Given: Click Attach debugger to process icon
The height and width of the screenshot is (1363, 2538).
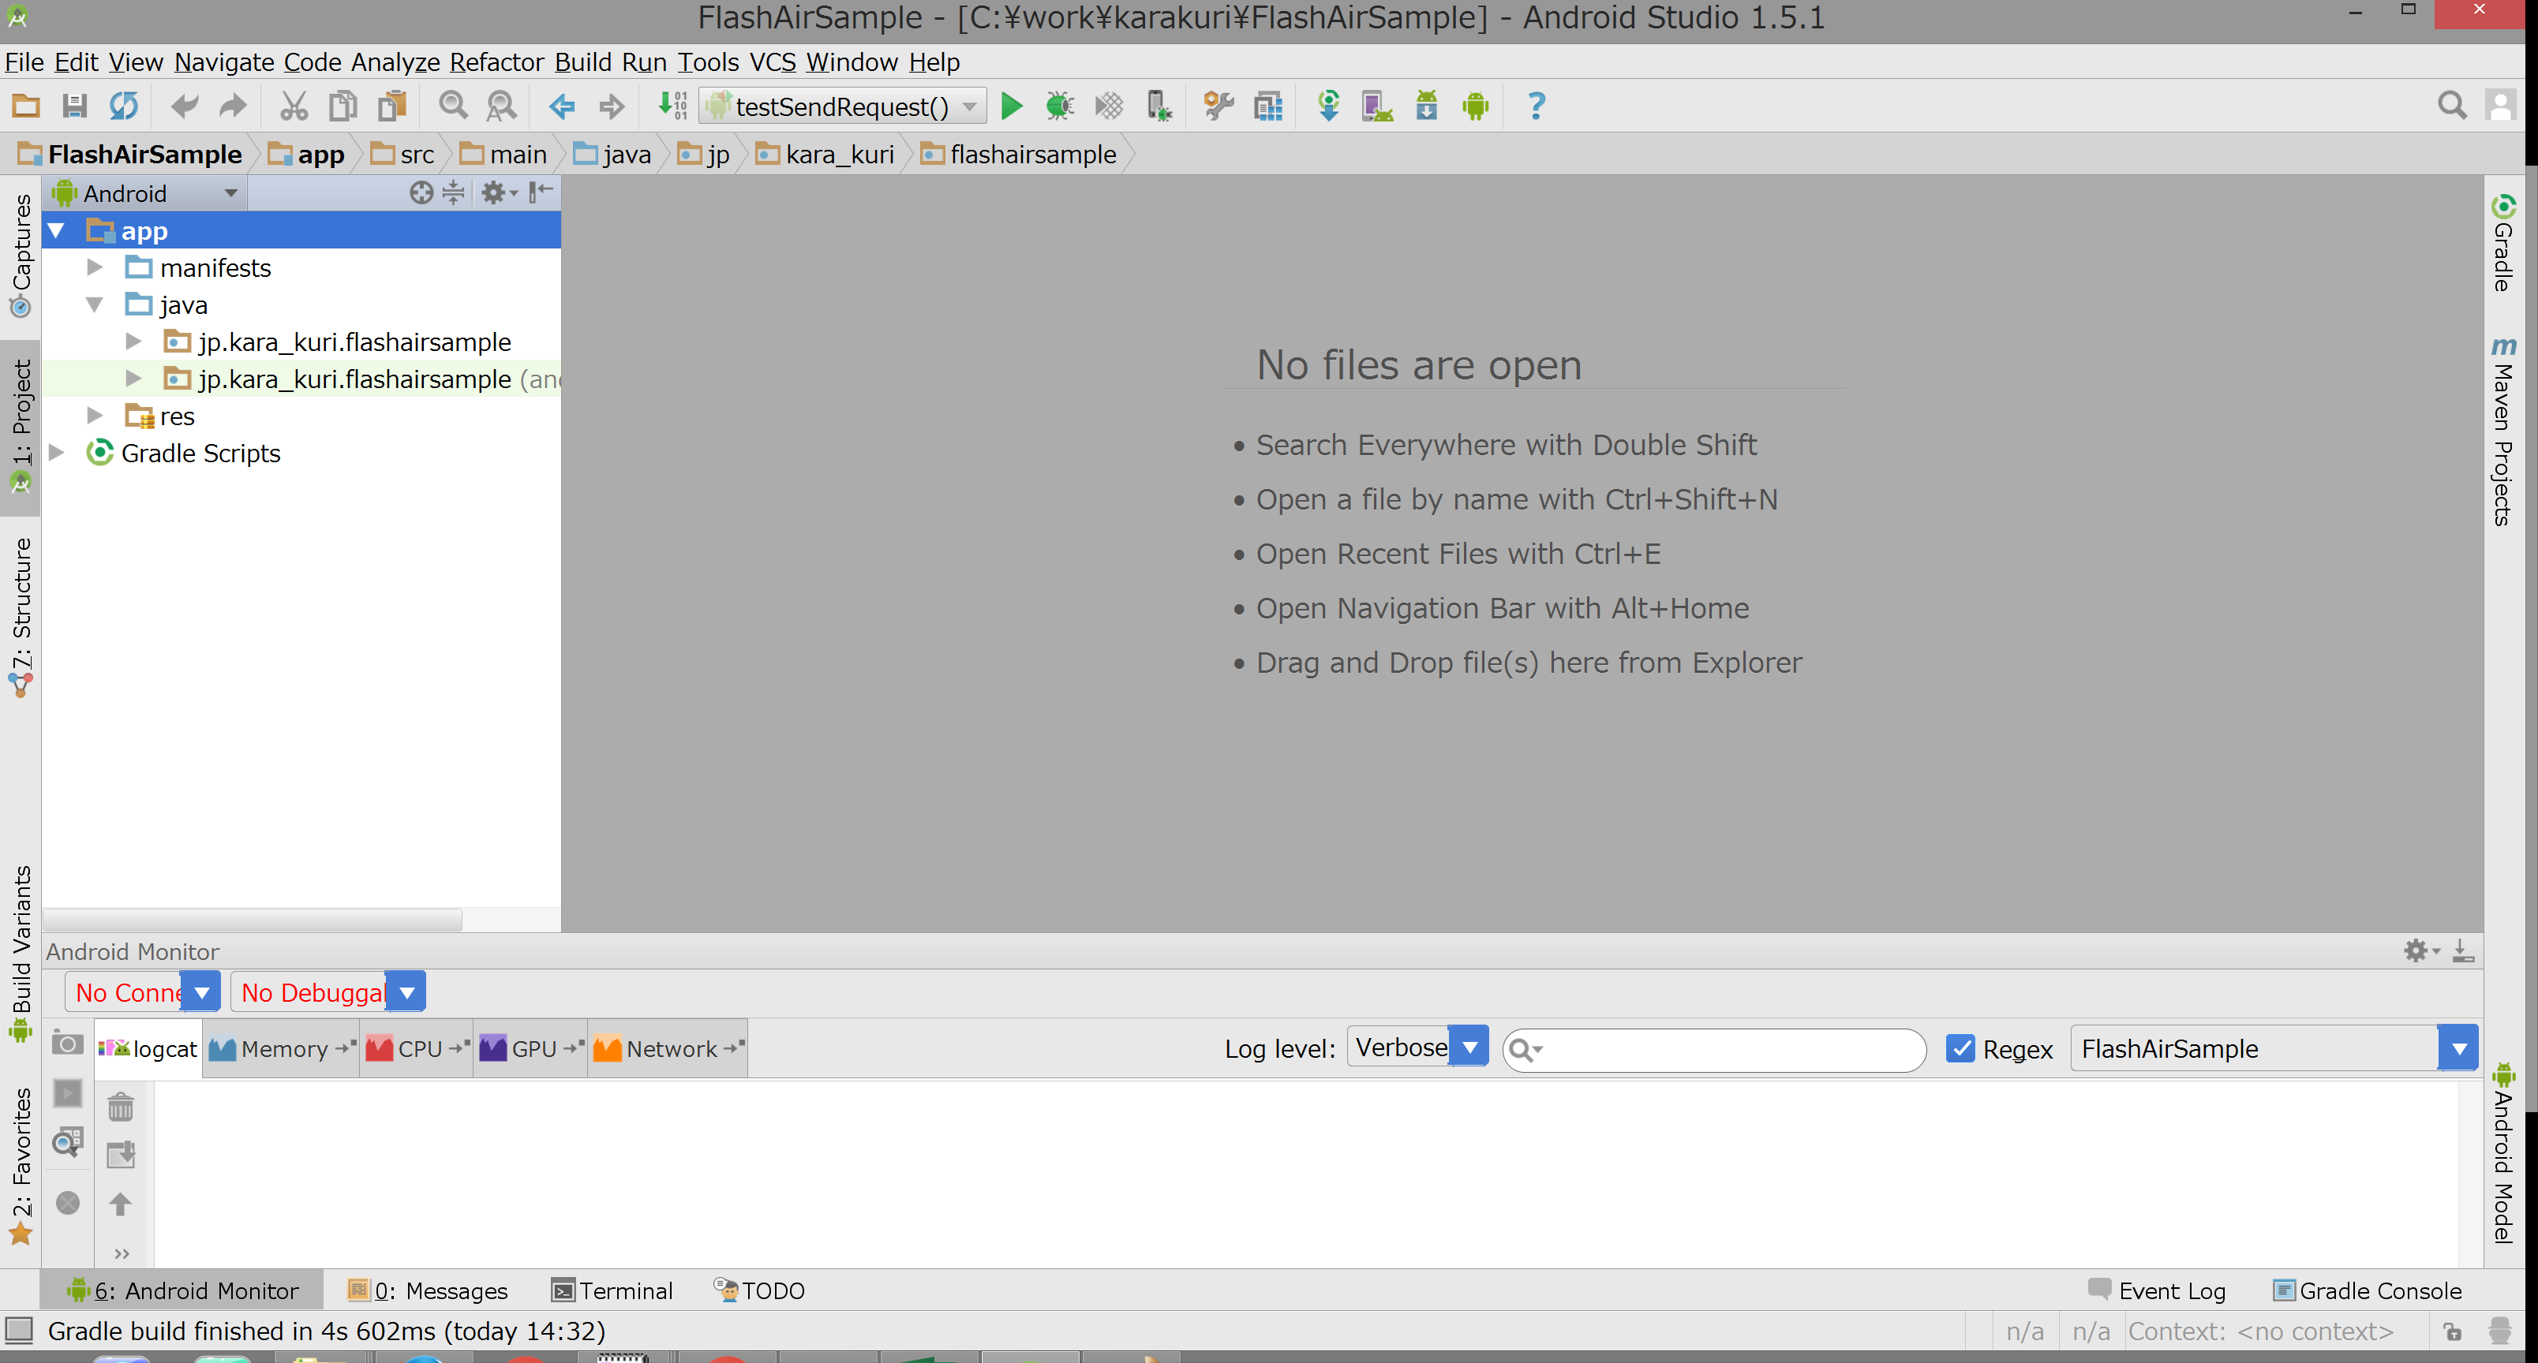Looking at the screenshot, I should point(1159,106).
